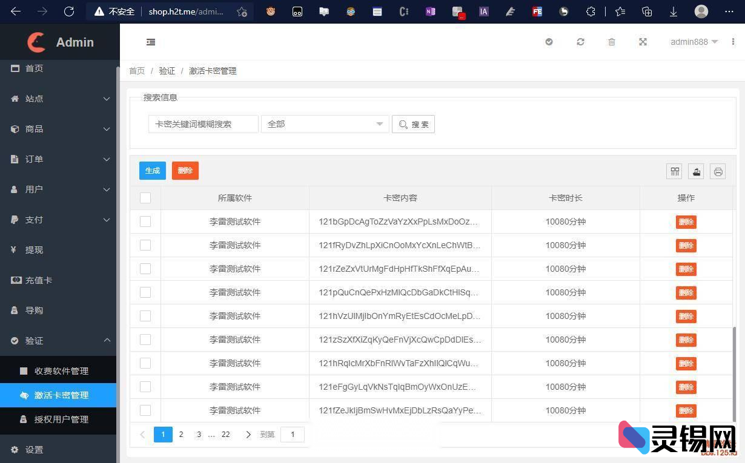Tick the checkbox on the last visible row

145,410
